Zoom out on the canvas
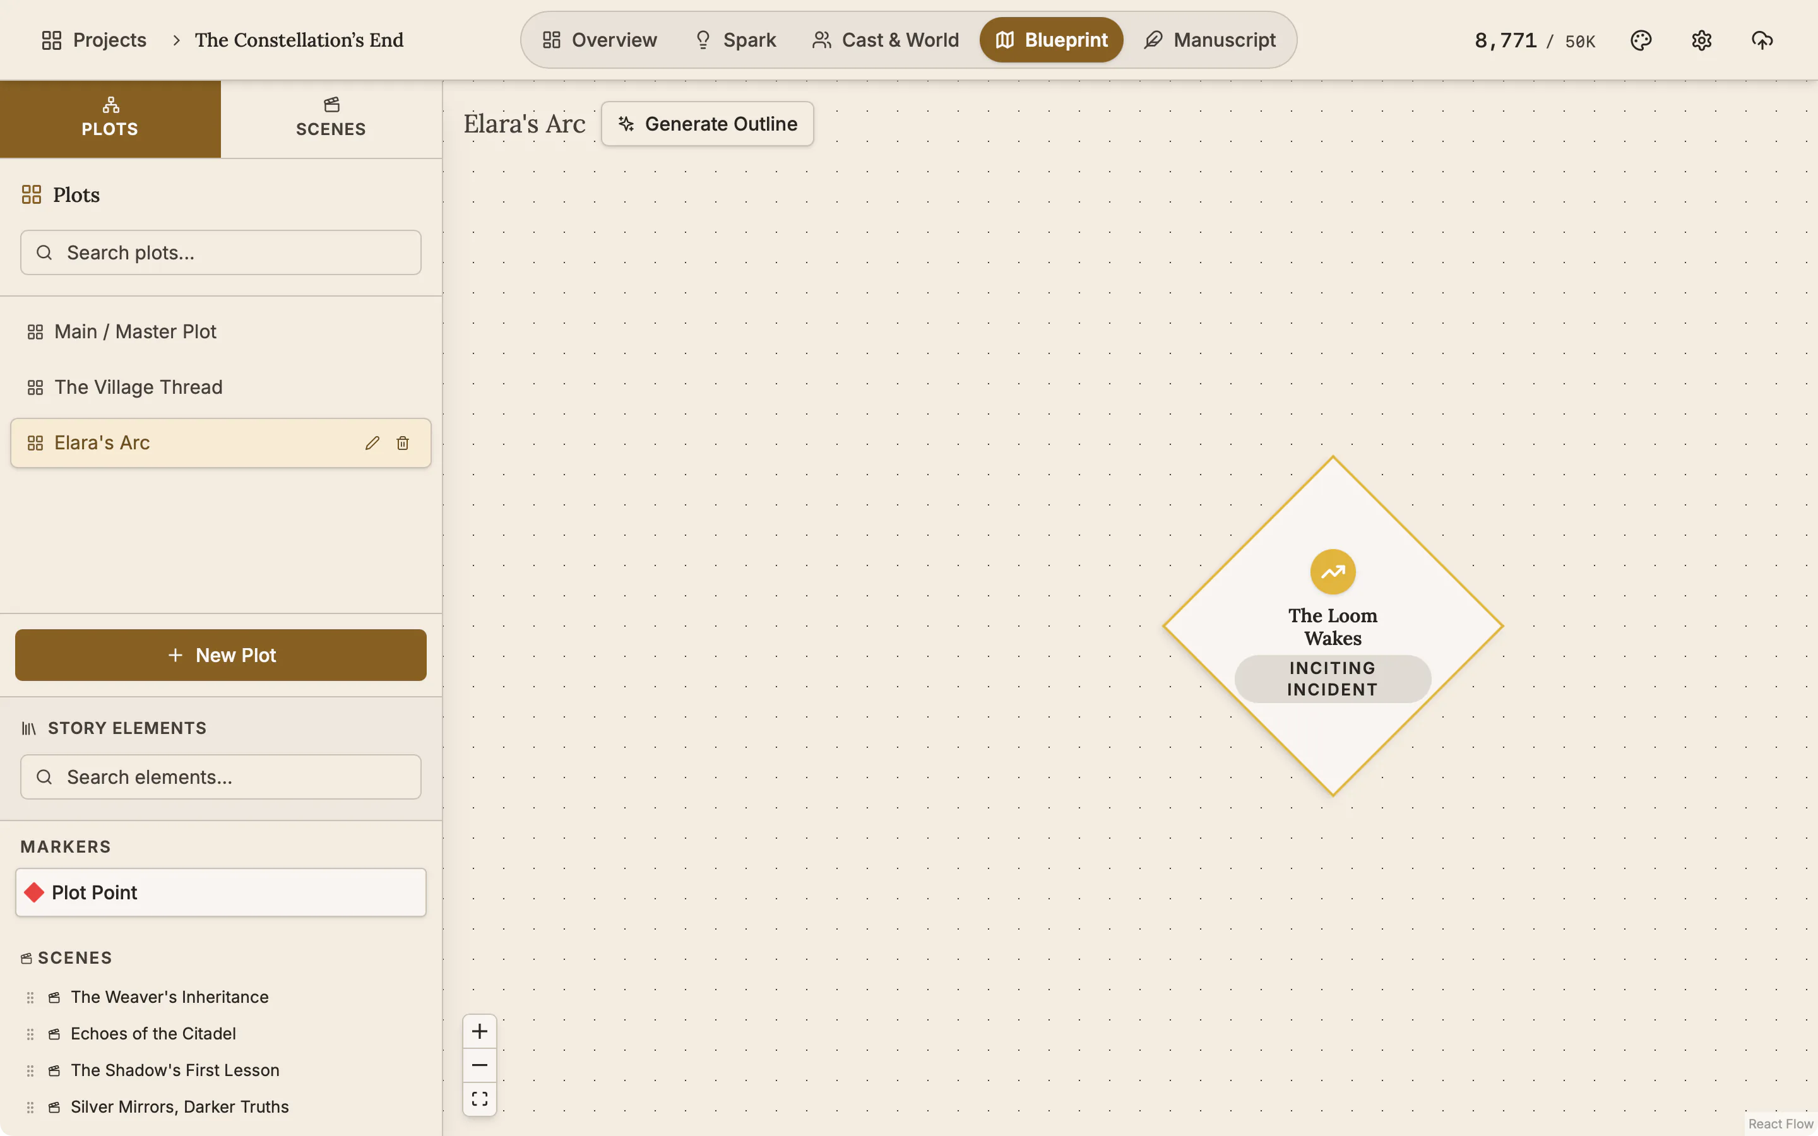This screenshot has width=1818, height=1136. click(x=479, y=1065)
